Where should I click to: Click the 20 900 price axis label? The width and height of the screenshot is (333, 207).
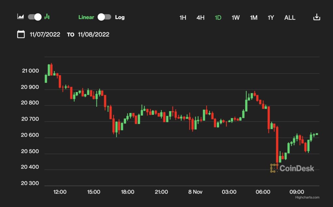(x=30, y=87)
